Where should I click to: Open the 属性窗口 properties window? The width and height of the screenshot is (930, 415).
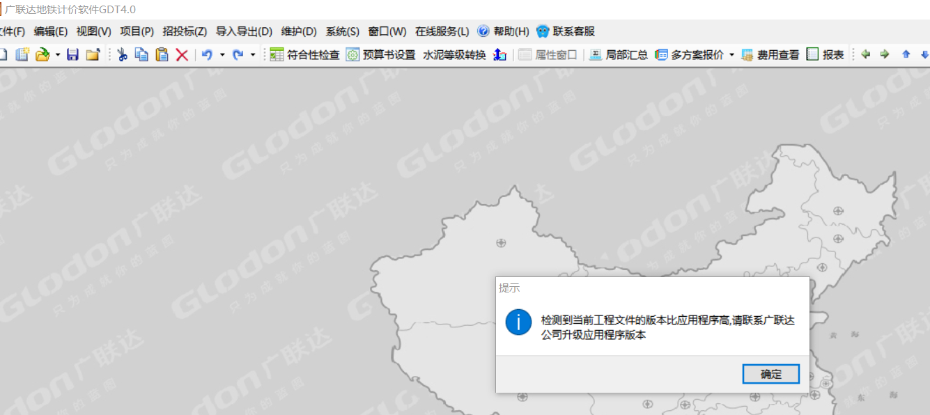(548, 54)
